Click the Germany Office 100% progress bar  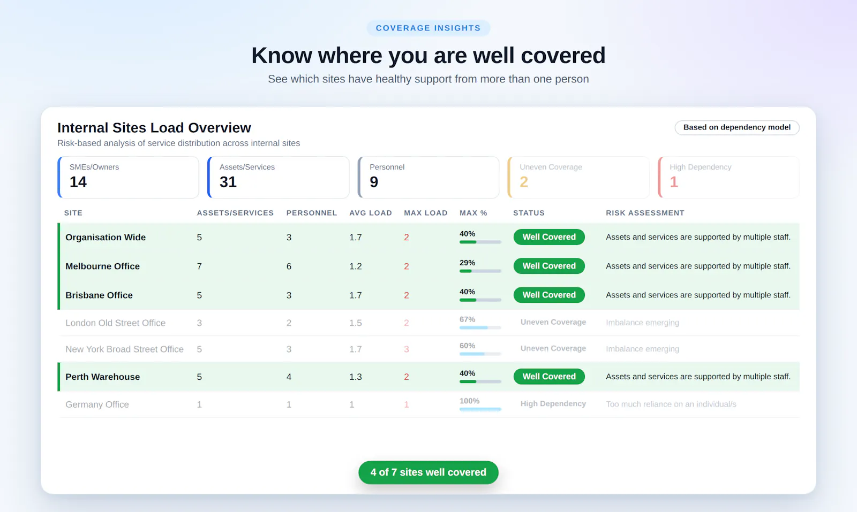[x=480, y=409]
